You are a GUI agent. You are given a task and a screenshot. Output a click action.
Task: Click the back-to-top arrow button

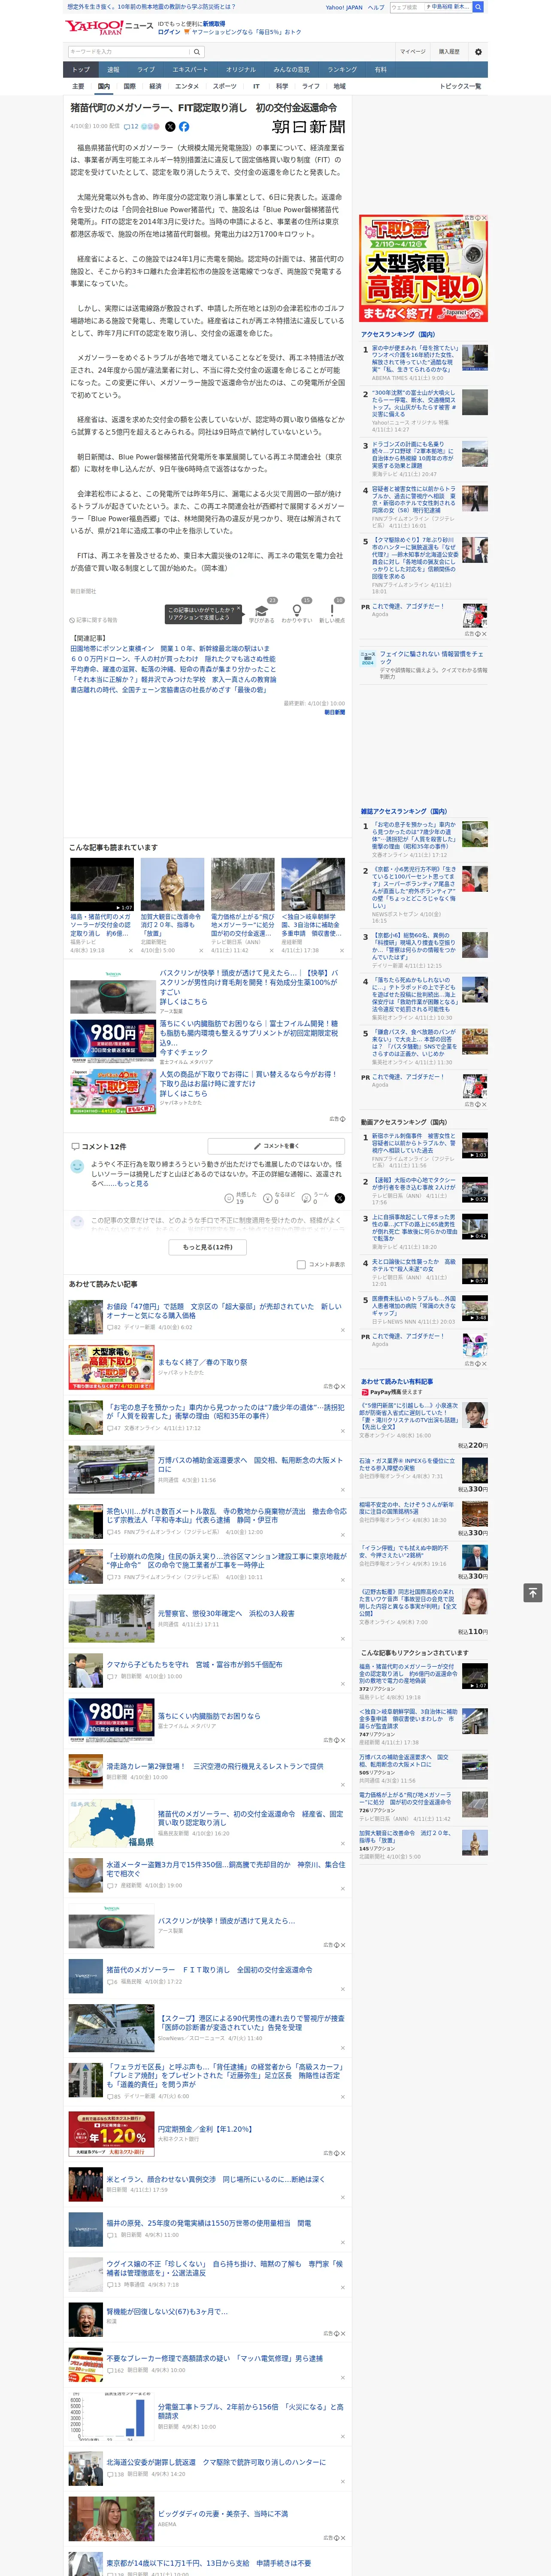(533, 1592)
